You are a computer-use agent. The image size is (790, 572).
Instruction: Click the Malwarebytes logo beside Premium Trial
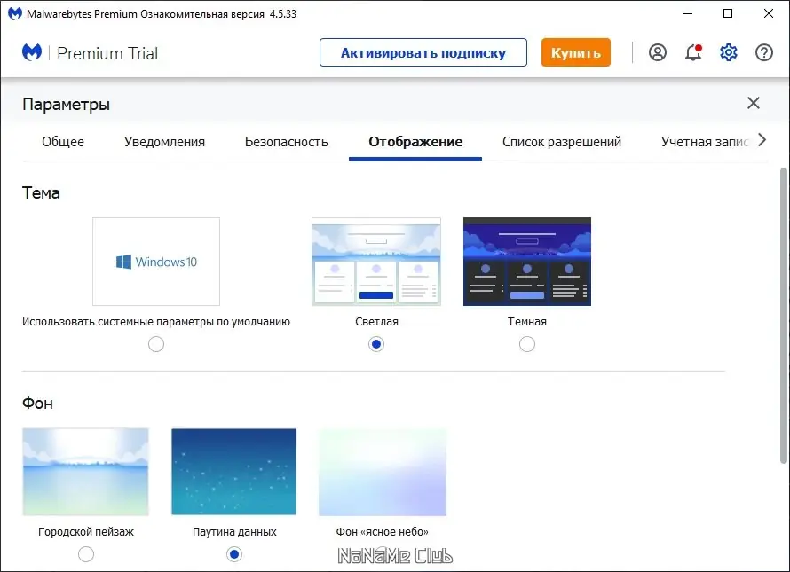click(x=32, y=52)
